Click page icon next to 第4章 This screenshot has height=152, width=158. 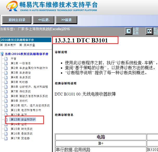click(6, 77)
